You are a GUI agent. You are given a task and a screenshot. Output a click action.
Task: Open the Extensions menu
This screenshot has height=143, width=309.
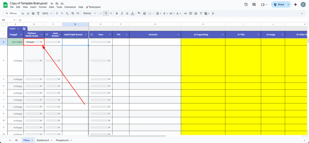[x=70, y=7]
